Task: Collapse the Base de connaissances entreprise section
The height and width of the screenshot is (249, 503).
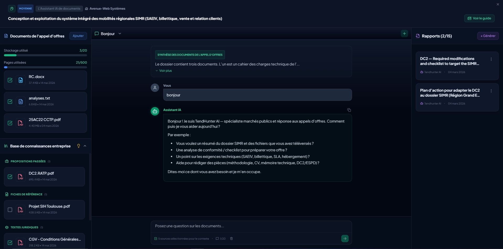Action: (x=85, y=146)
